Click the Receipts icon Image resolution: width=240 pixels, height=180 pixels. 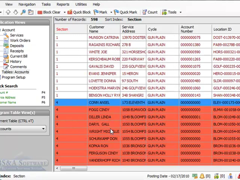click(6, 51)
